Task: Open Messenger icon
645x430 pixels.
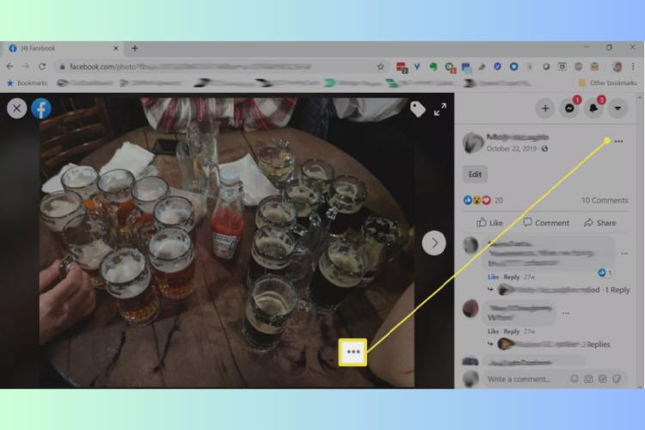Action: pos(569,108)
